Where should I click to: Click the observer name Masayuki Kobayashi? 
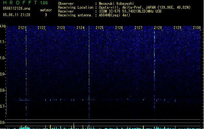tap(116, 4)
